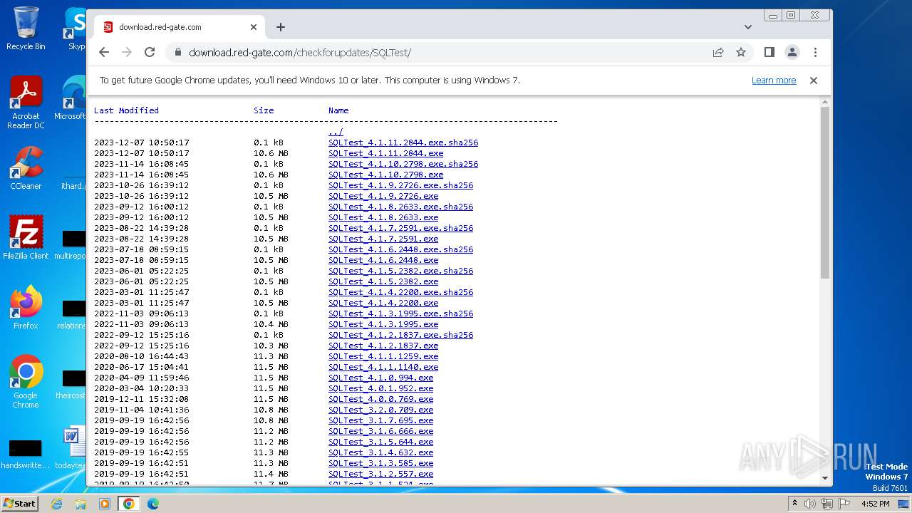Launch Internet Explorer from the taskbar

tap(57, 504)
